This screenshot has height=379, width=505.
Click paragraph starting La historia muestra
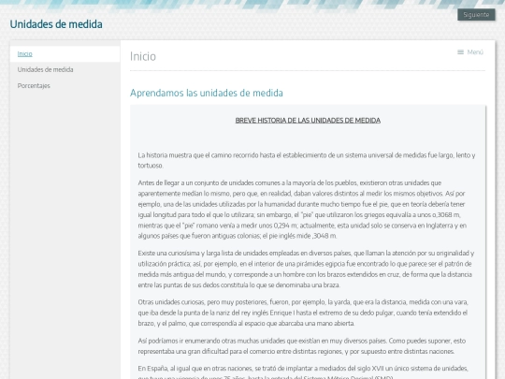[x=307, y=160]
